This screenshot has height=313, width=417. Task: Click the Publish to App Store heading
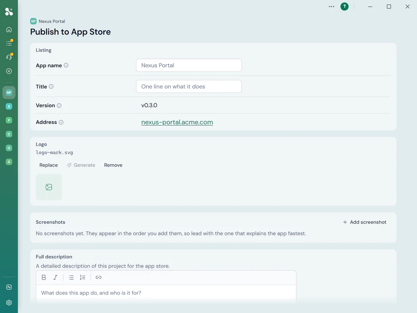pos(70,32)
